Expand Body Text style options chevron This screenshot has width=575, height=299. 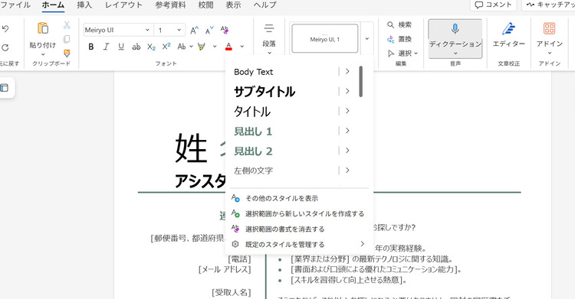click(347, 71)
